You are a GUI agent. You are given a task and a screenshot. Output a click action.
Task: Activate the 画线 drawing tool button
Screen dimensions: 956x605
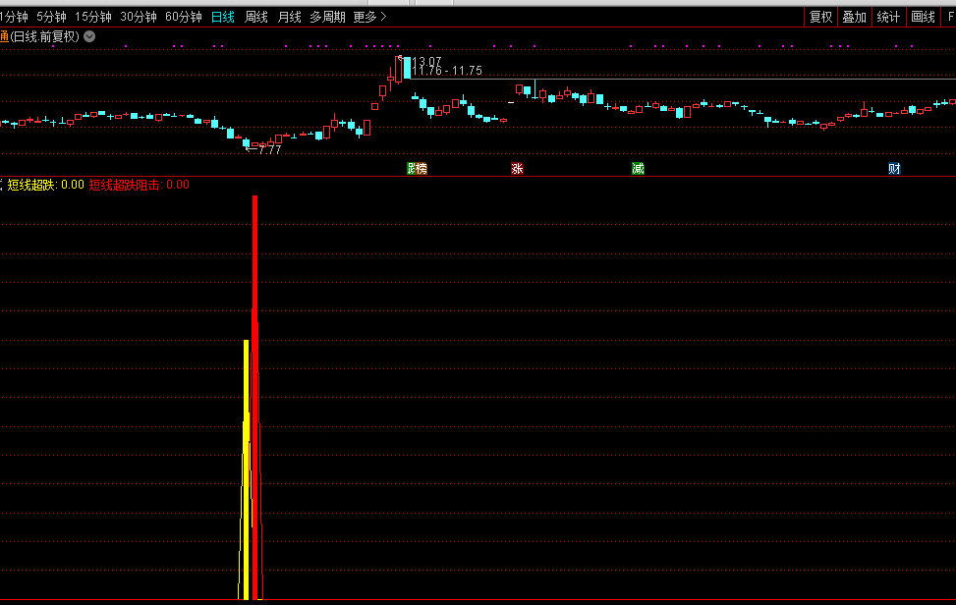coord(924,17)
